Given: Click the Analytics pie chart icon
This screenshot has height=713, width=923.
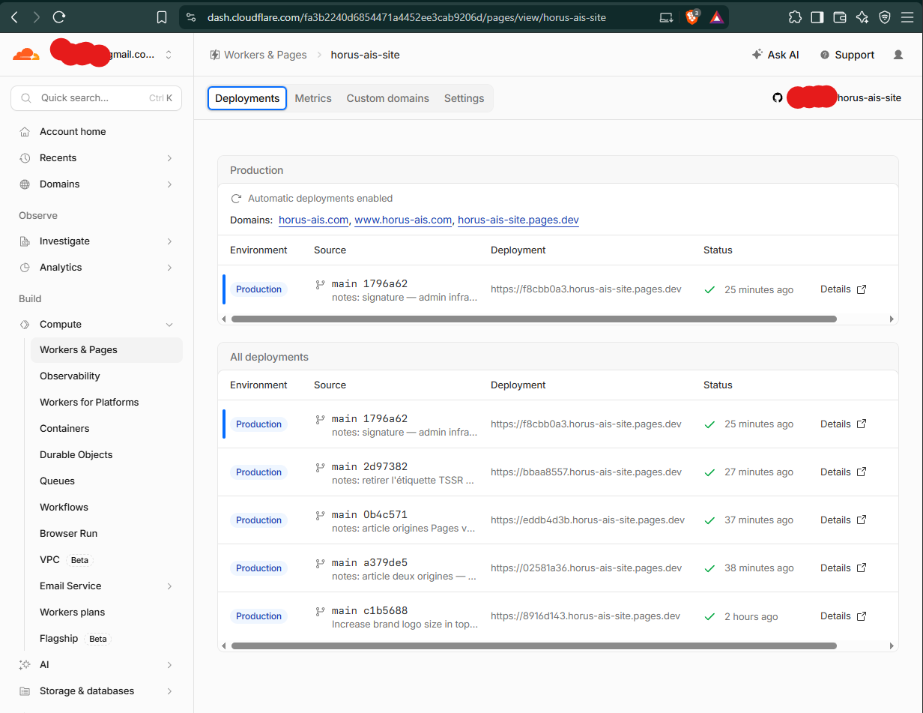Looking at the screenshot, I should click(x=25, y=267).
